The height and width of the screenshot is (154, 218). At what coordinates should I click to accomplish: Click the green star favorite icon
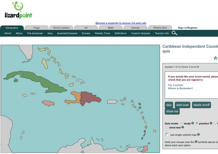coord(215,58)
